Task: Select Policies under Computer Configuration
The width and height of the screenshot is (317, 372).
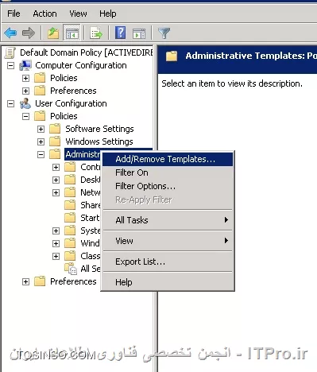Action: tap(64, 78)
